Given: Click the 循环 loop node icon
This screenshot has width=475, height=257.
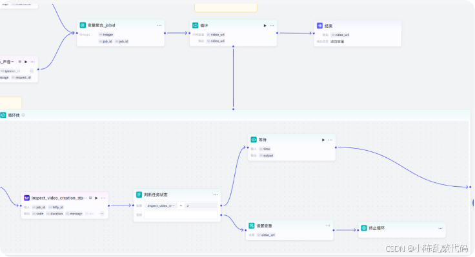Looking at the screenshot, I should [196, 25].
